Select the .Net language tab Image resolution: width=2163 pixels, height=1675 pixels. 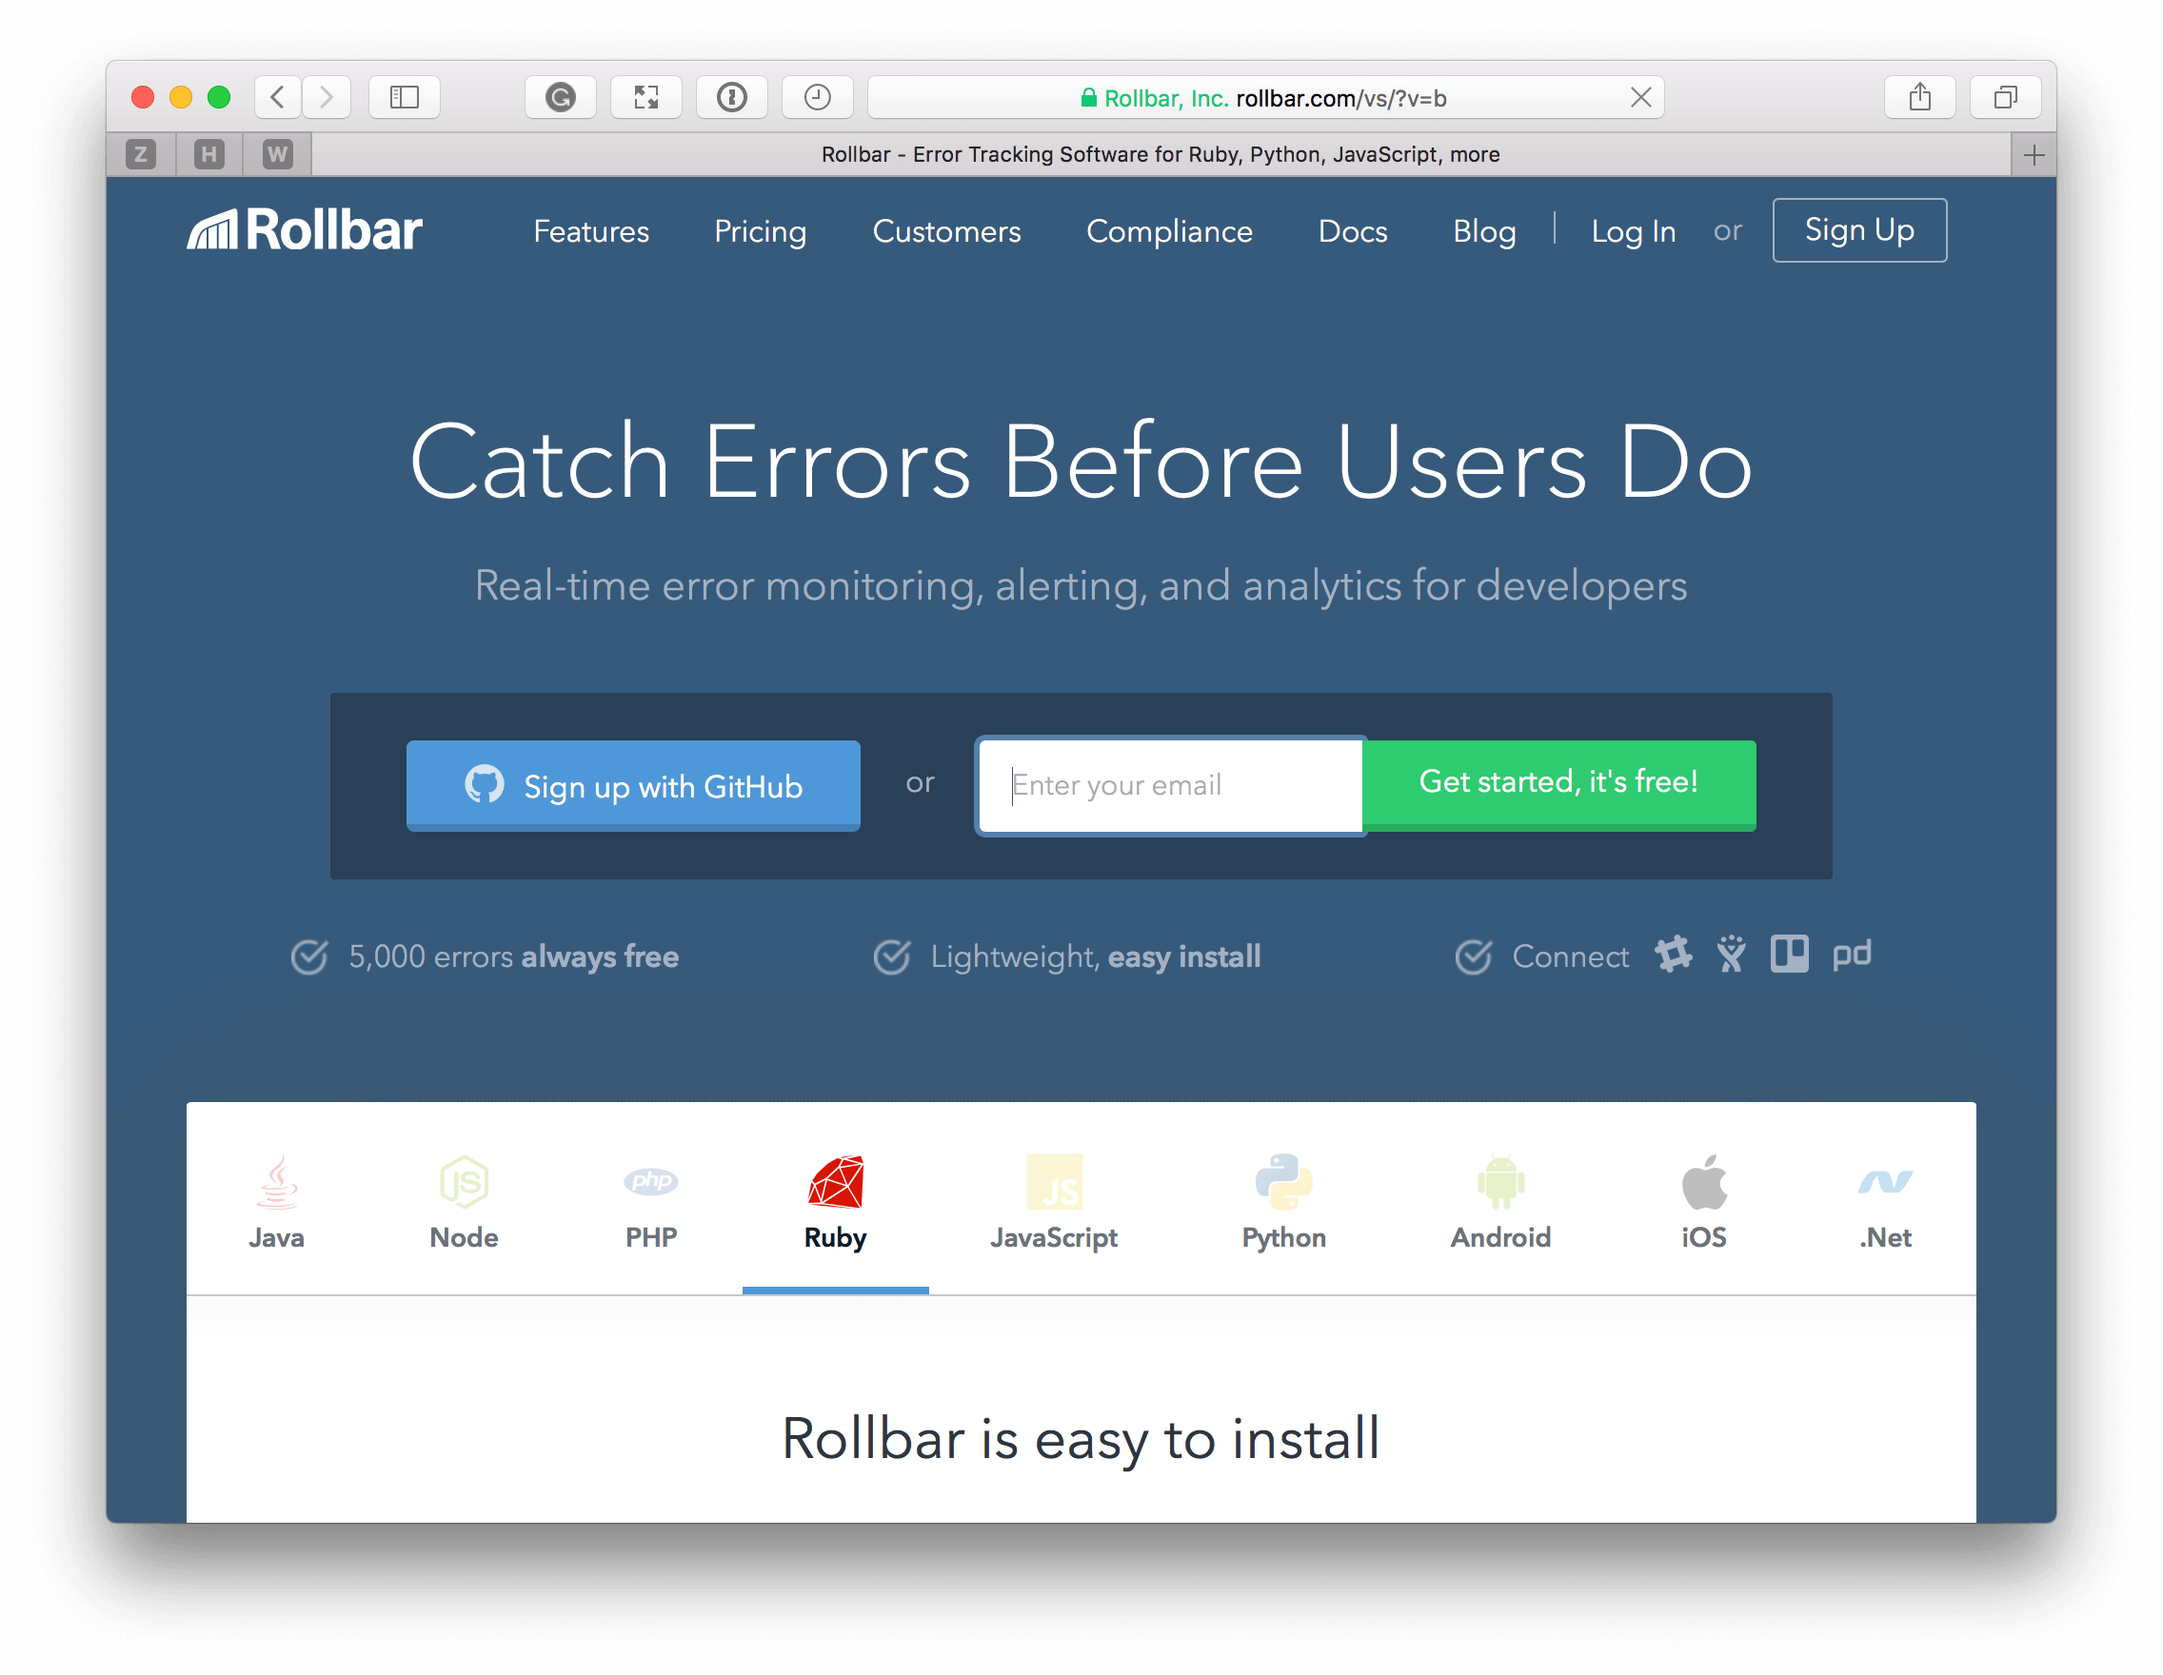[1885, 1202]
